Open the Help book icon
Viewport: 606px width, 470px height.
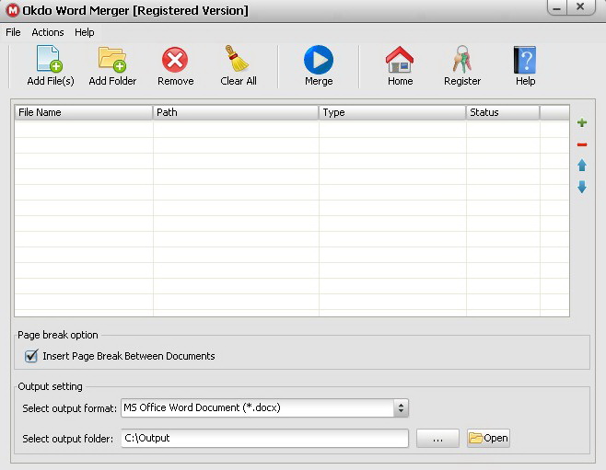(x=525, y=60)
